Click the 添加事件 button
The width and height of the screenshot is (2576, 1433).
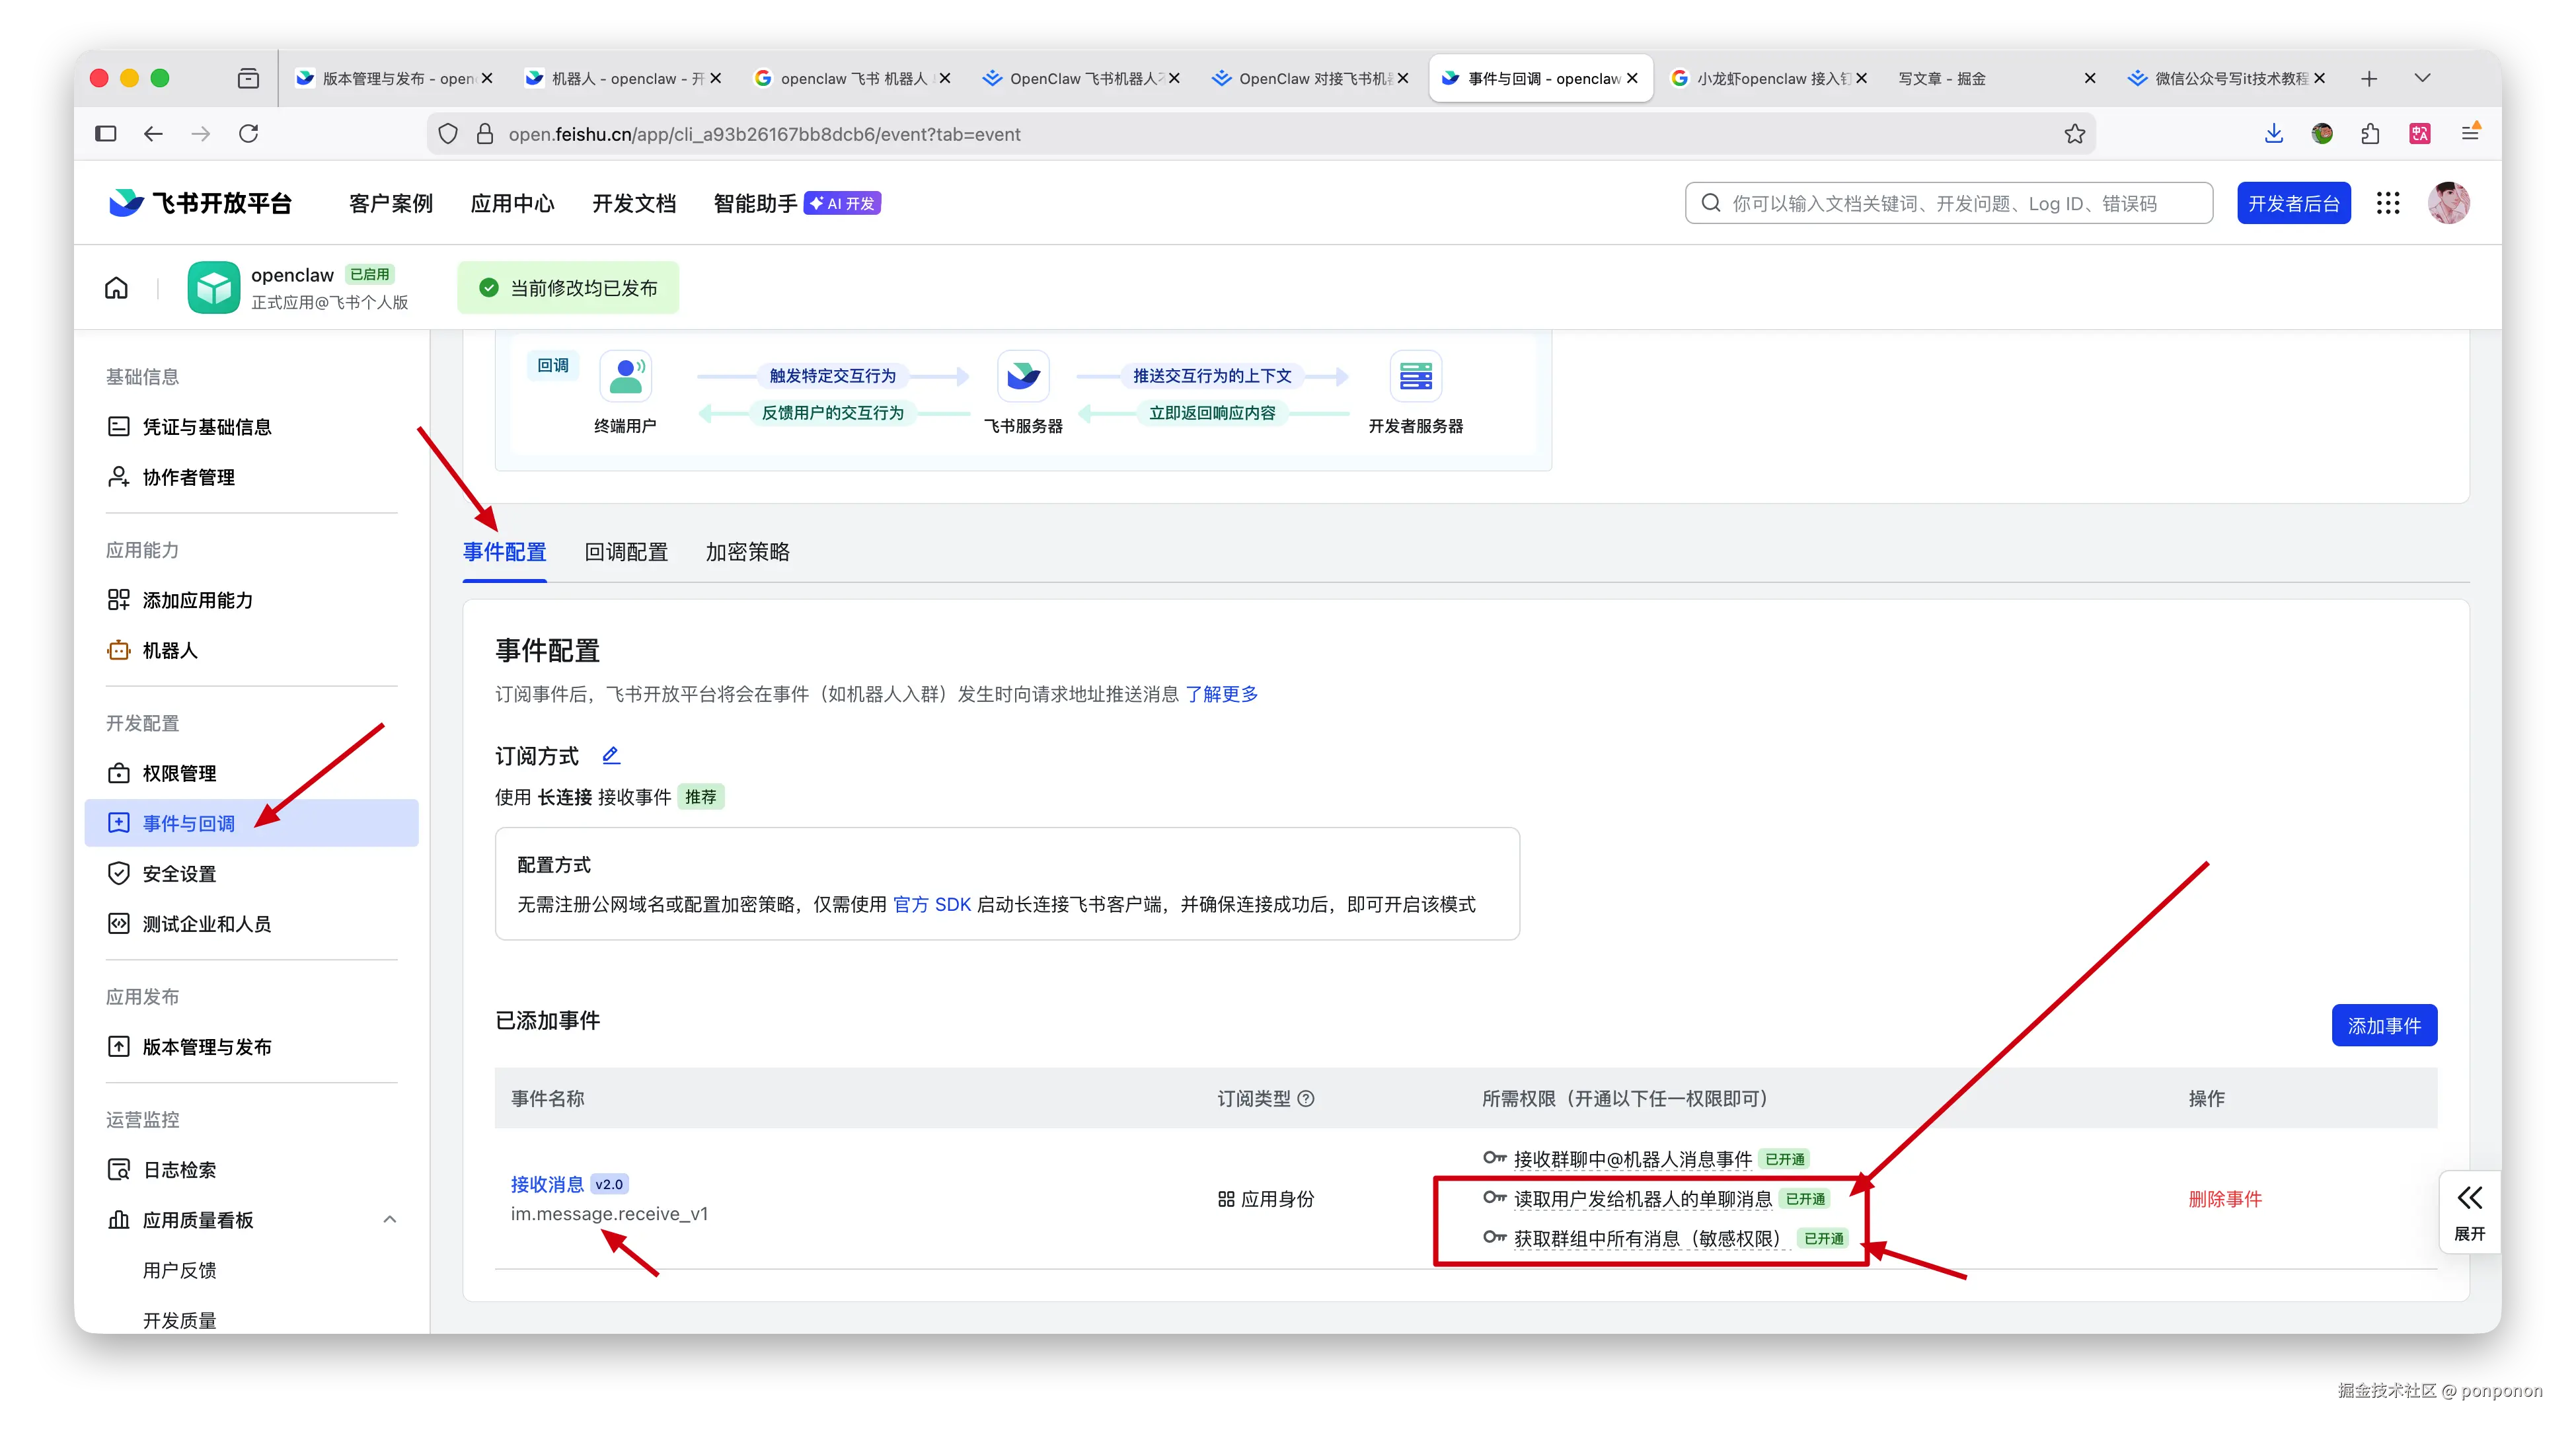[x=2384, y=1025]
